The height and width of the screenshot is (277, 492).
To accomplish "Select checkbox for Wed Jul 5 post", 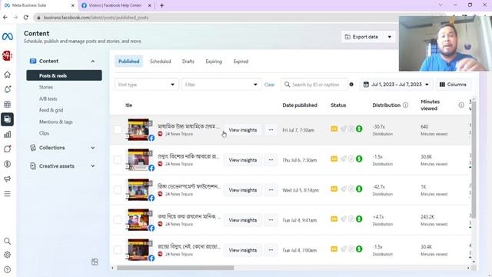I will click(x=118, y=190).
